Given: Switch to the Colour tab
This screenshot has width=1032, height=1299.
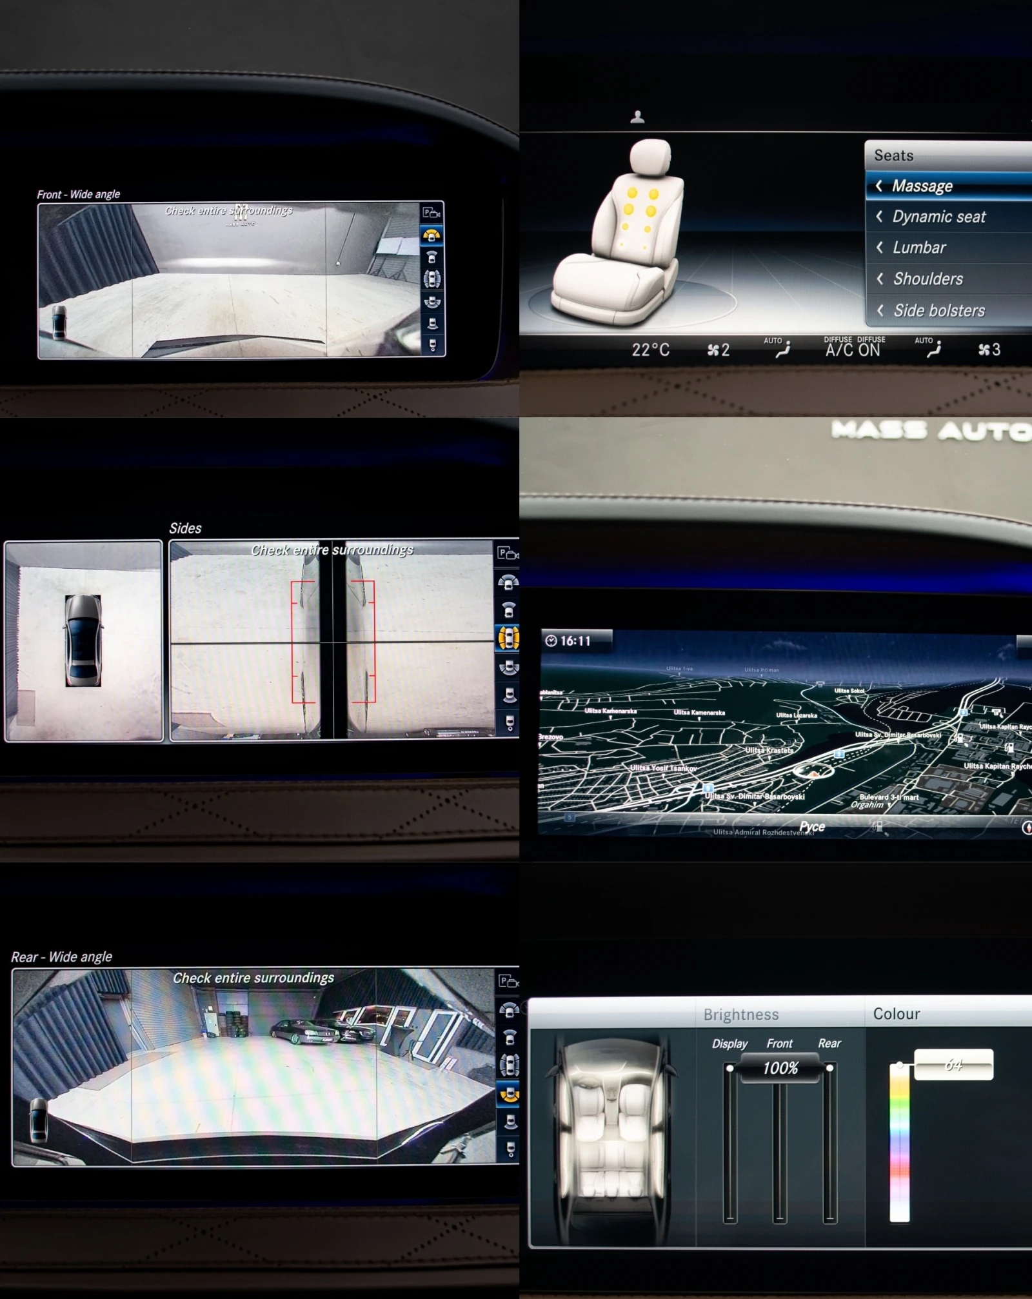Looking at the screenshot, I should (897, 1014).
